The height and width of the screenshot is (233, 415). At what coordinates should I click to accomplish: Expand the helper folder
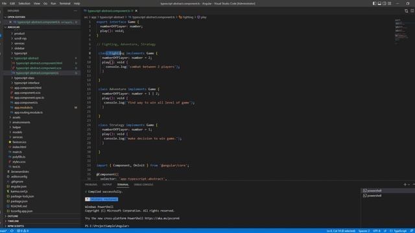[17, 128]
